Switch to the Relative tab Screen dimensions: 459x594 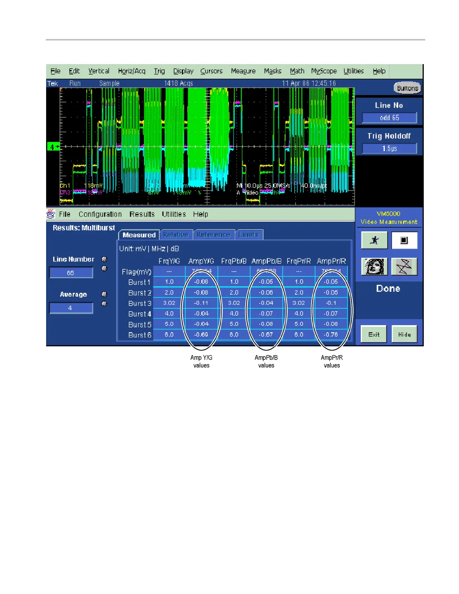coord(176,235)
